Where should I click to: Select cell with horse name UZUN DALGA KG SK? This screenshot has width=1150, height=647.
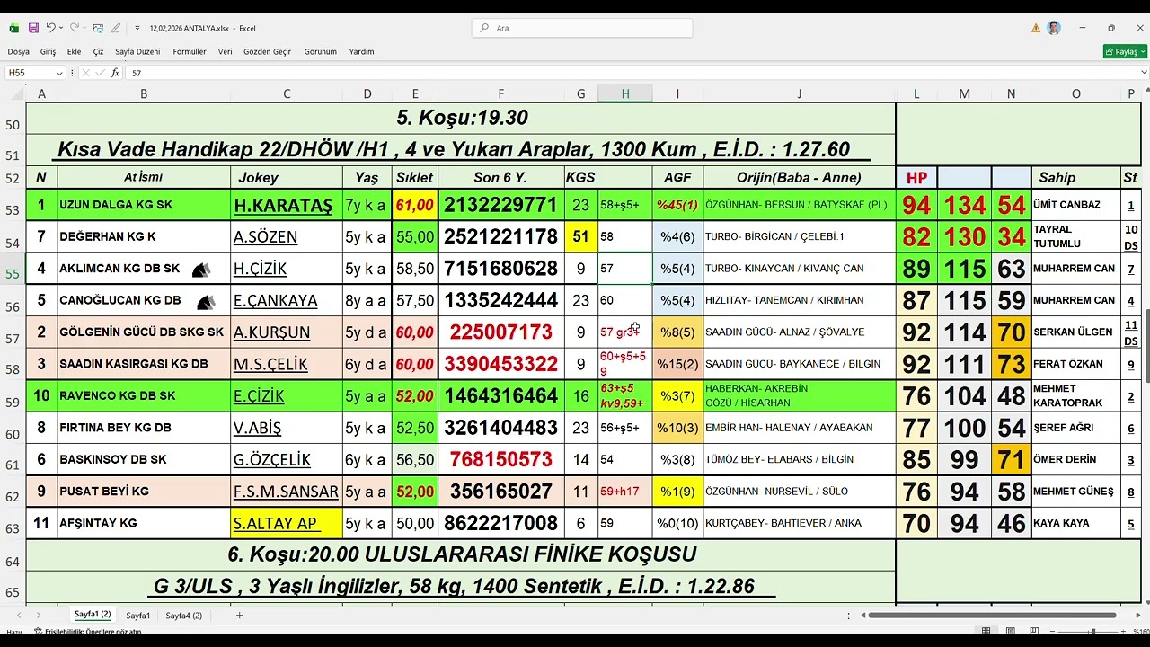(x=144, y=205)
